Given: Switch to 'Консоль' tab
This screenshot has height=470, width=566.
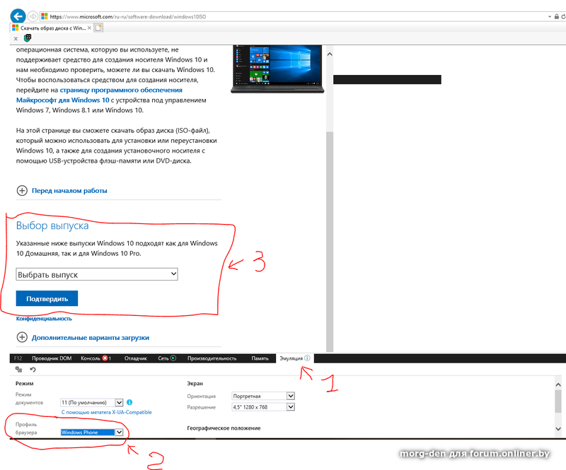Looking at the screenshot, I should [x=91, y=358].
